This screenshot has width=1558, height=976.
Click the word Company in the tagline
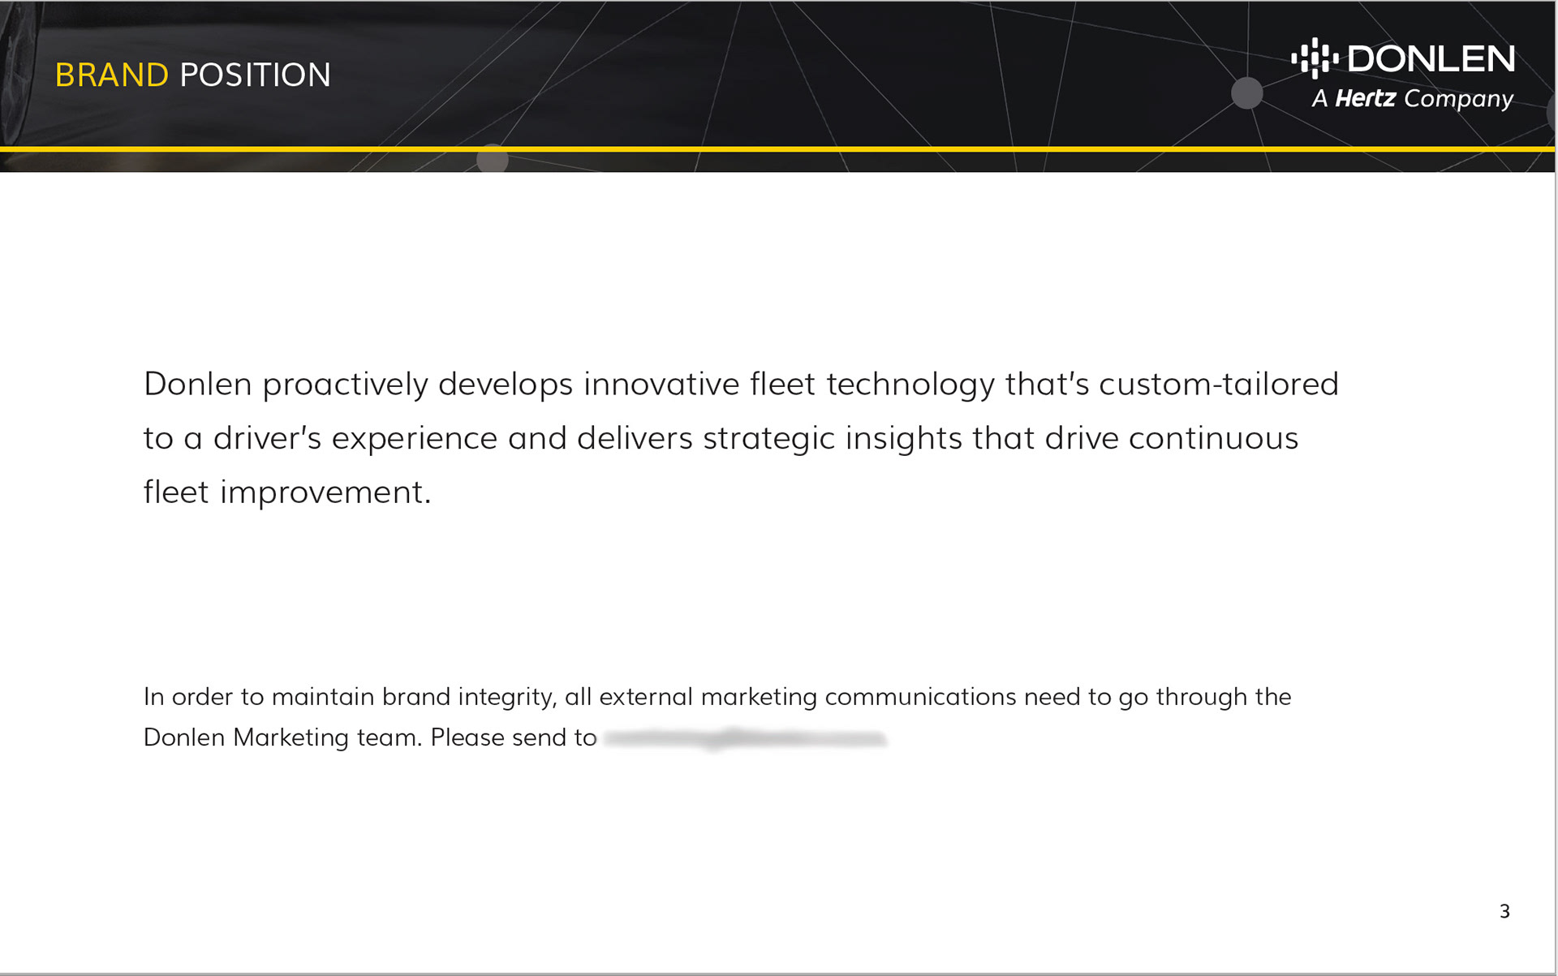click(x=1458, y=100)
